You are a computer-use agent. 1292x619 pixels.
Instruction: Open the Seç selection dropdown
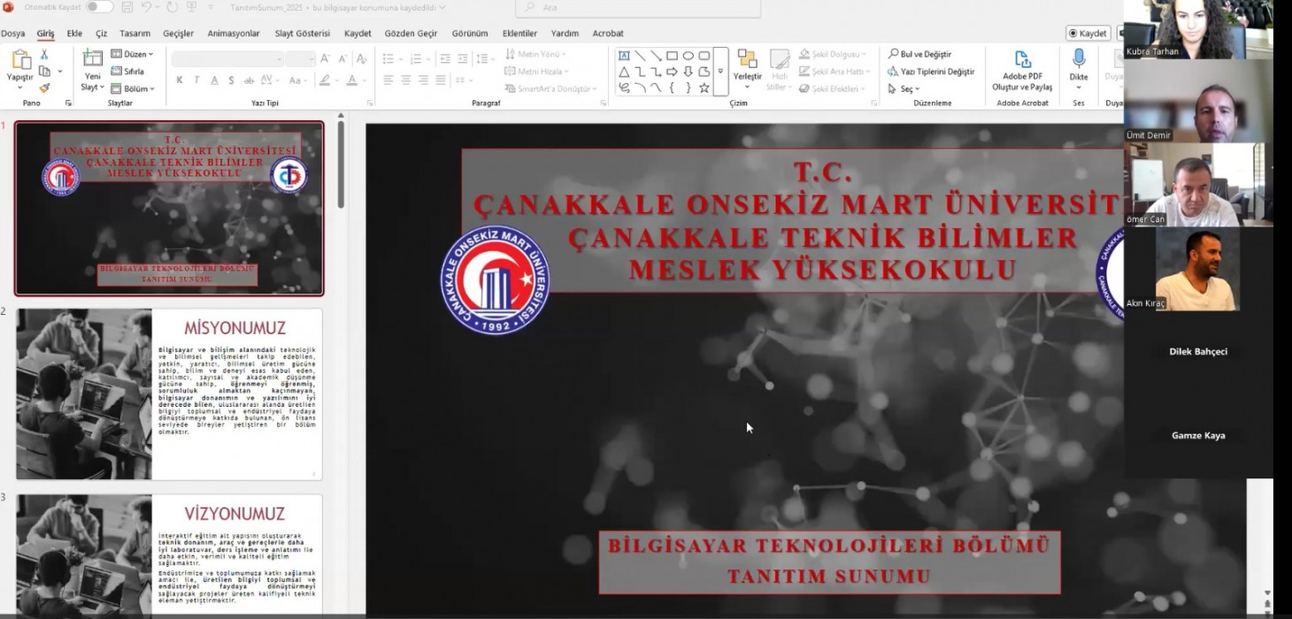pyautogui.click(x=904, y=88)
